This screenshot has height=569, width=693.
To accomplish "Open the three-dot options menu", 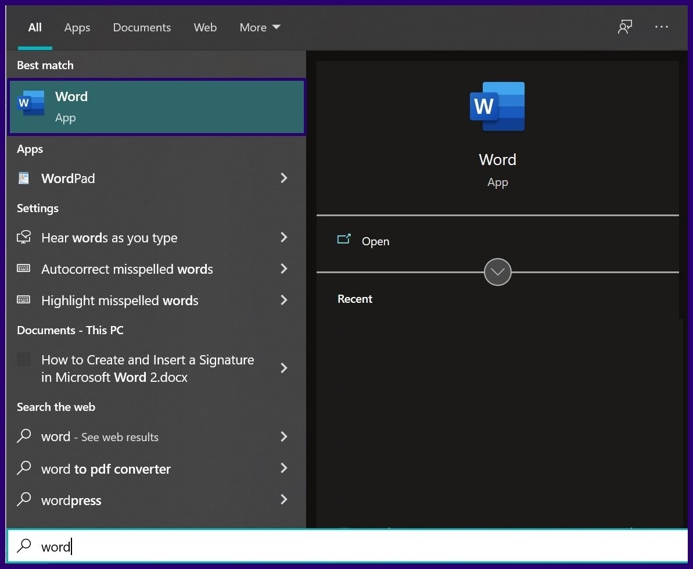I will tap(662, 27).
